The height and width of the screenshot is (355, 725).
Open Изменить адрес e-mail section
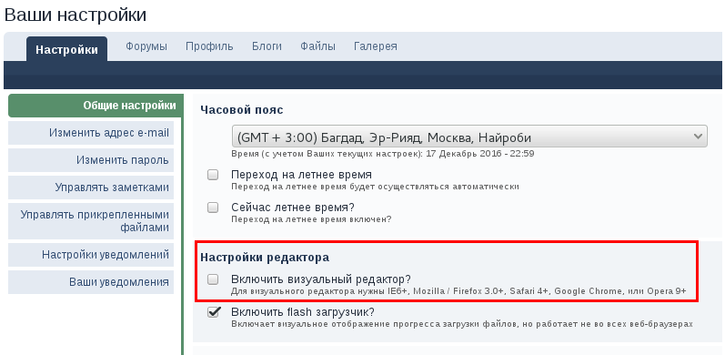pos(91,133)
